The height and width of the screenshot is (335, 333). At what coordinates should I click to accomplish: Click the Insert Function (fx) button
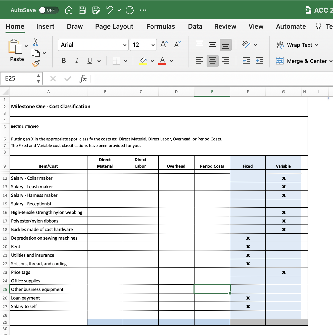tap(83, 79)
